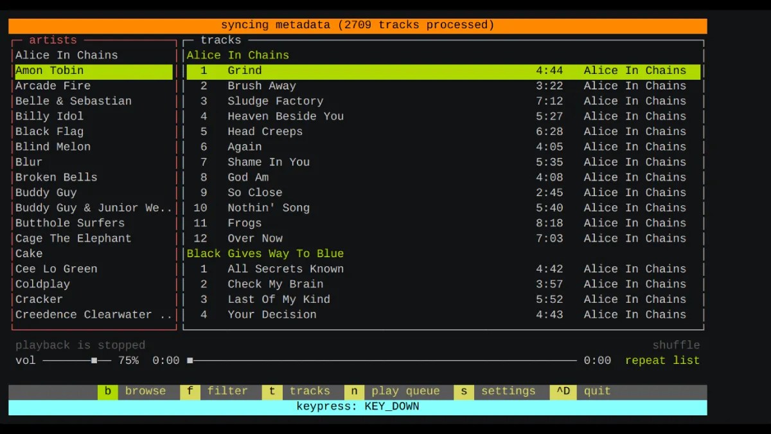
Task: Click the playback progress bar
Action: [385, 361]
